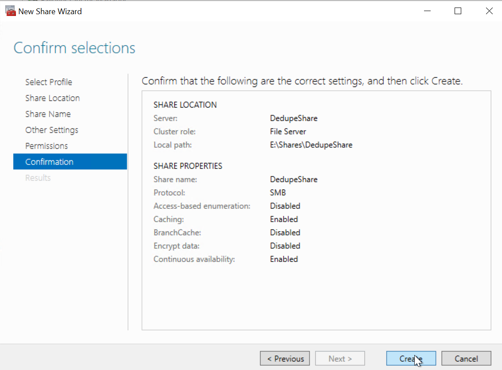Screen dimensions: 502x370
Task: Click the SHARE LOCATION heading
Action: point(185,105)
